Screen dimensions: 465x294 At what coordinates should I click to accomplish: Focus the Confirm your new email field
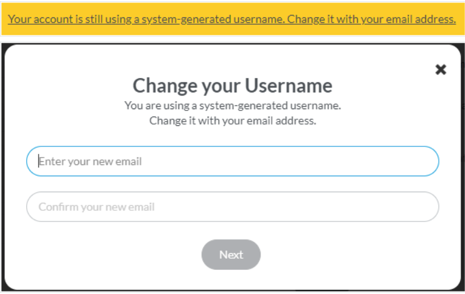pyautogui.click(x=233, y=207)
